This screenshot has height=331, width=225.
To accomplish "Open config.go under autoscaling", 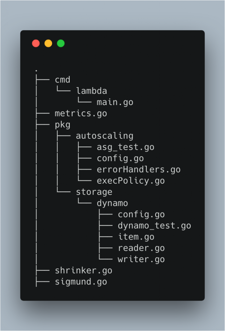I will [120, 158].
